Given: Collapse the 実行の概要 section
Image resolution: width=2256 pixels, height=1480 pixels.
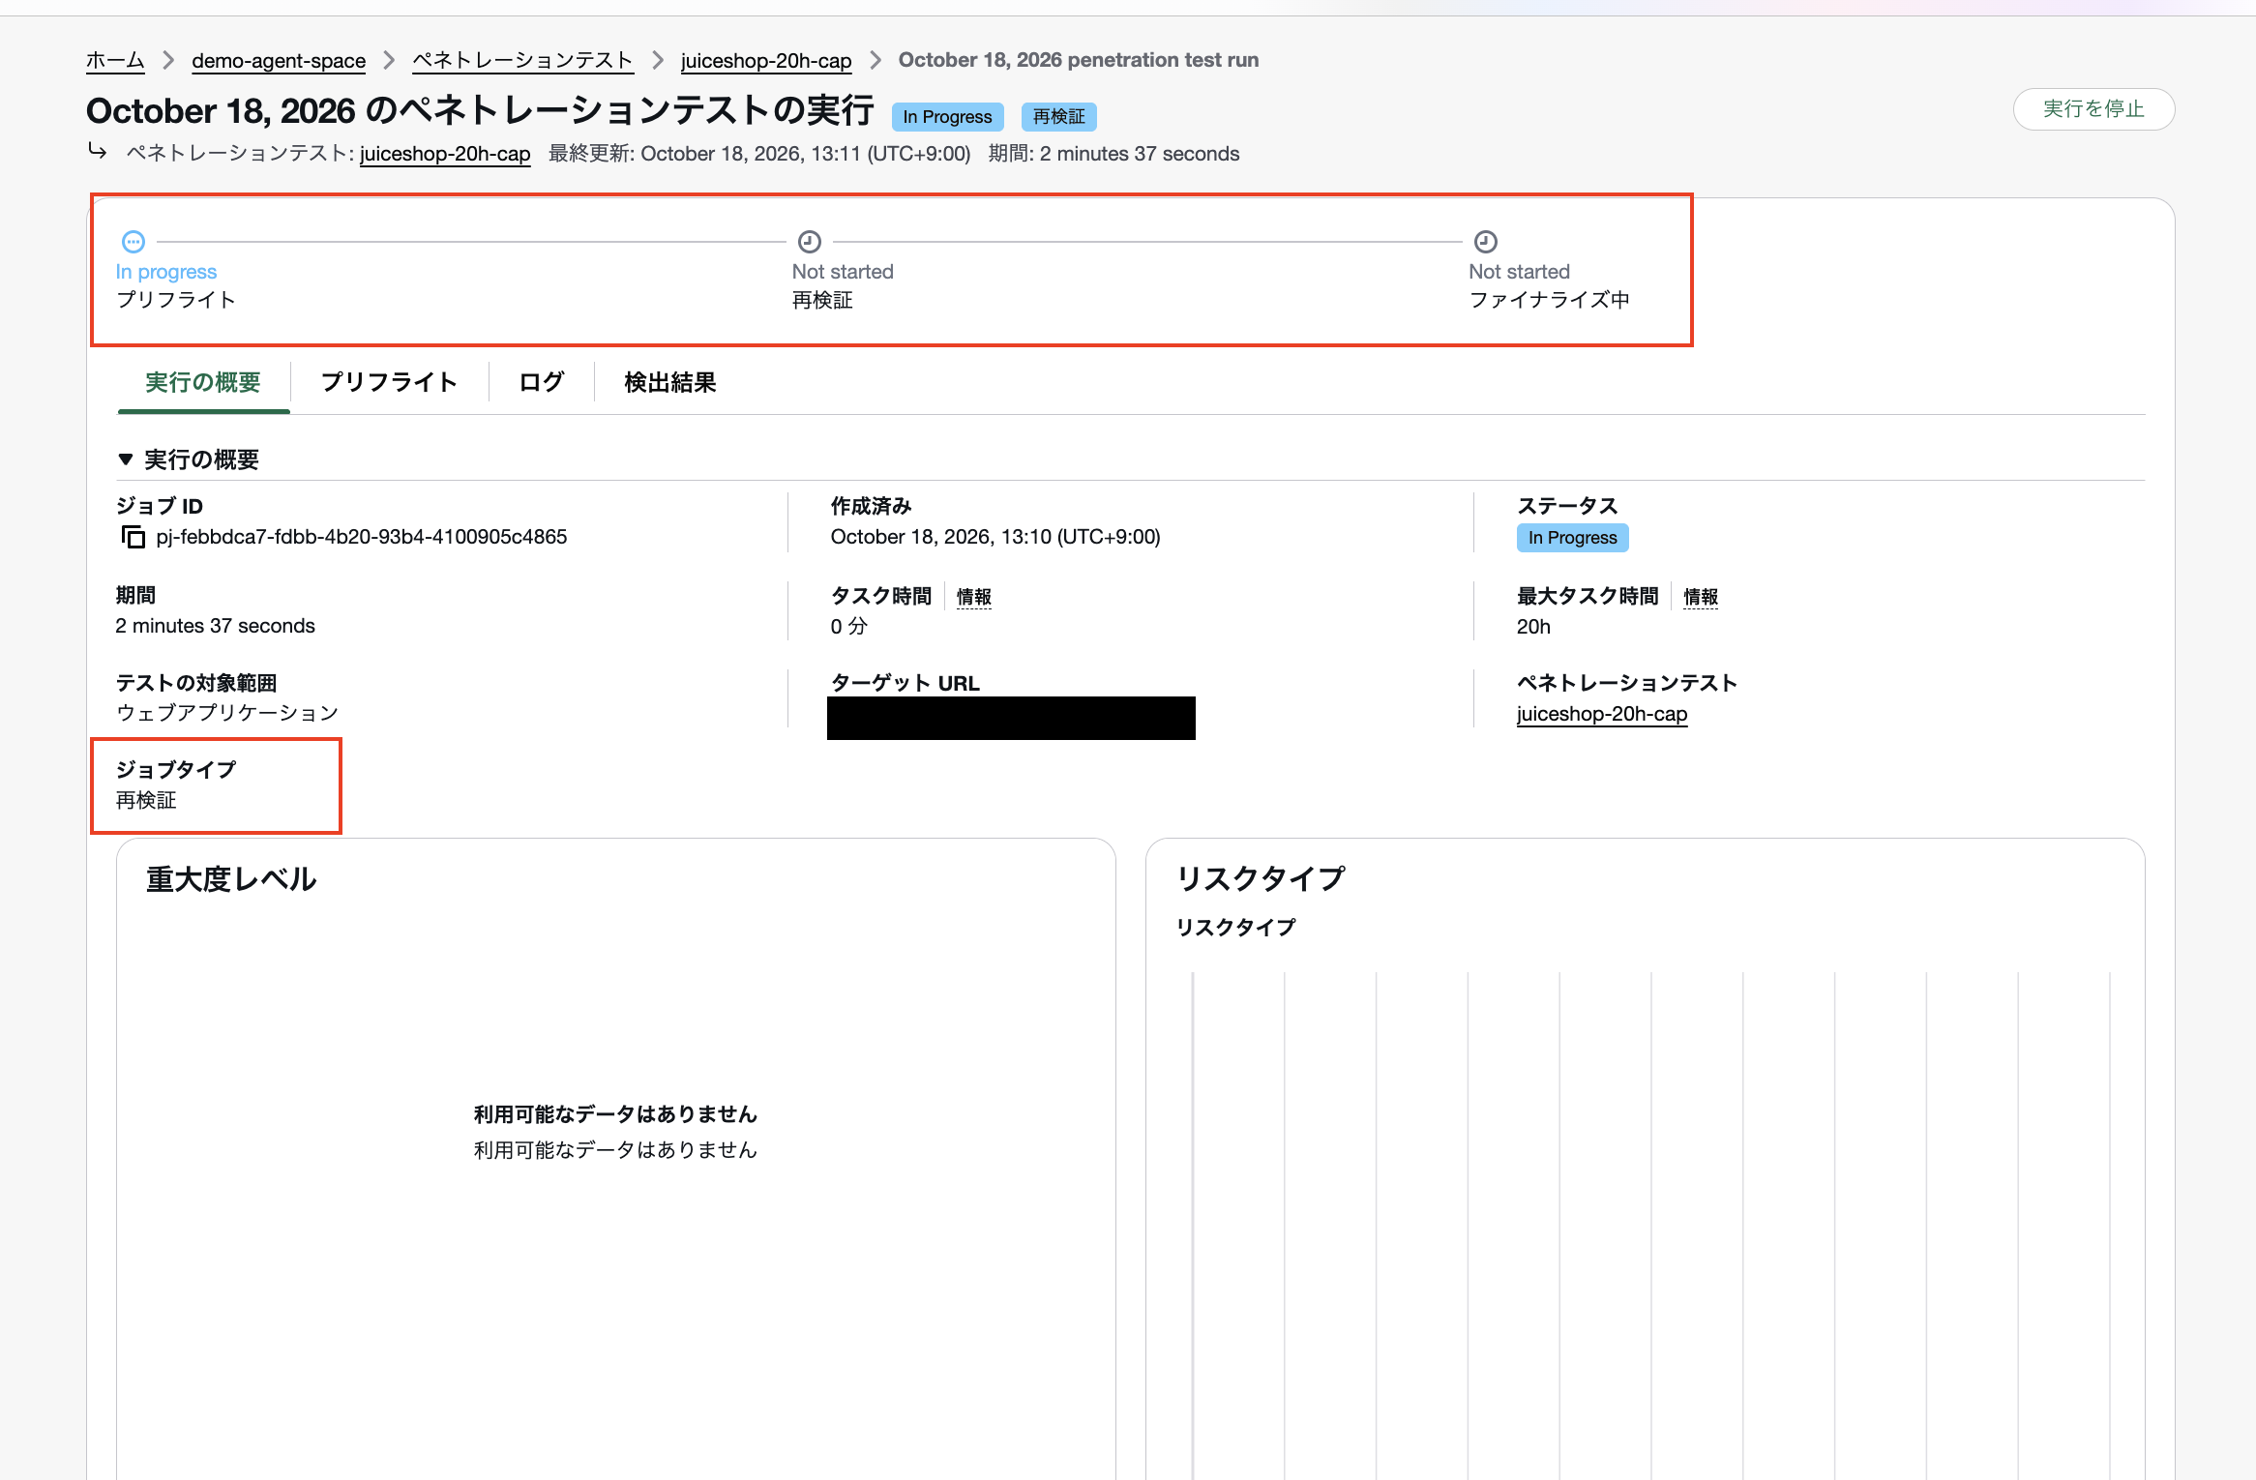Looking at the screenshot, I should tap(125, 459).
